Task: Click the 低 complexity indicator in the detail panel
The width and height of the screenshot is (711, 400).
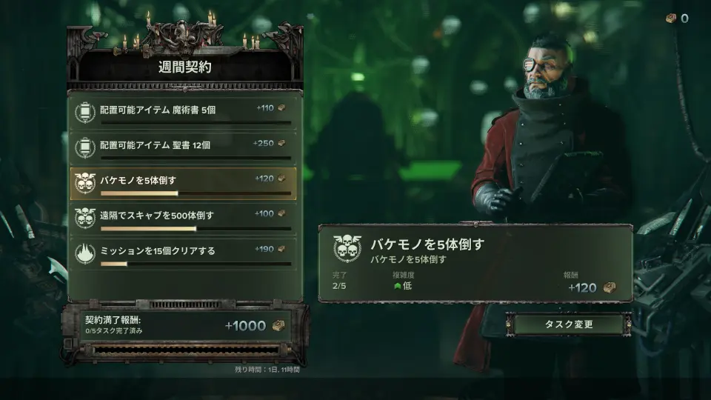Action: [x=403, y=286]
